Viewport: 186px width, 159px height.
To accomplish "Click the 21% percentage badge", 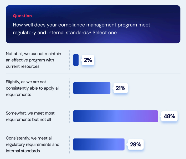I will 121,88.
